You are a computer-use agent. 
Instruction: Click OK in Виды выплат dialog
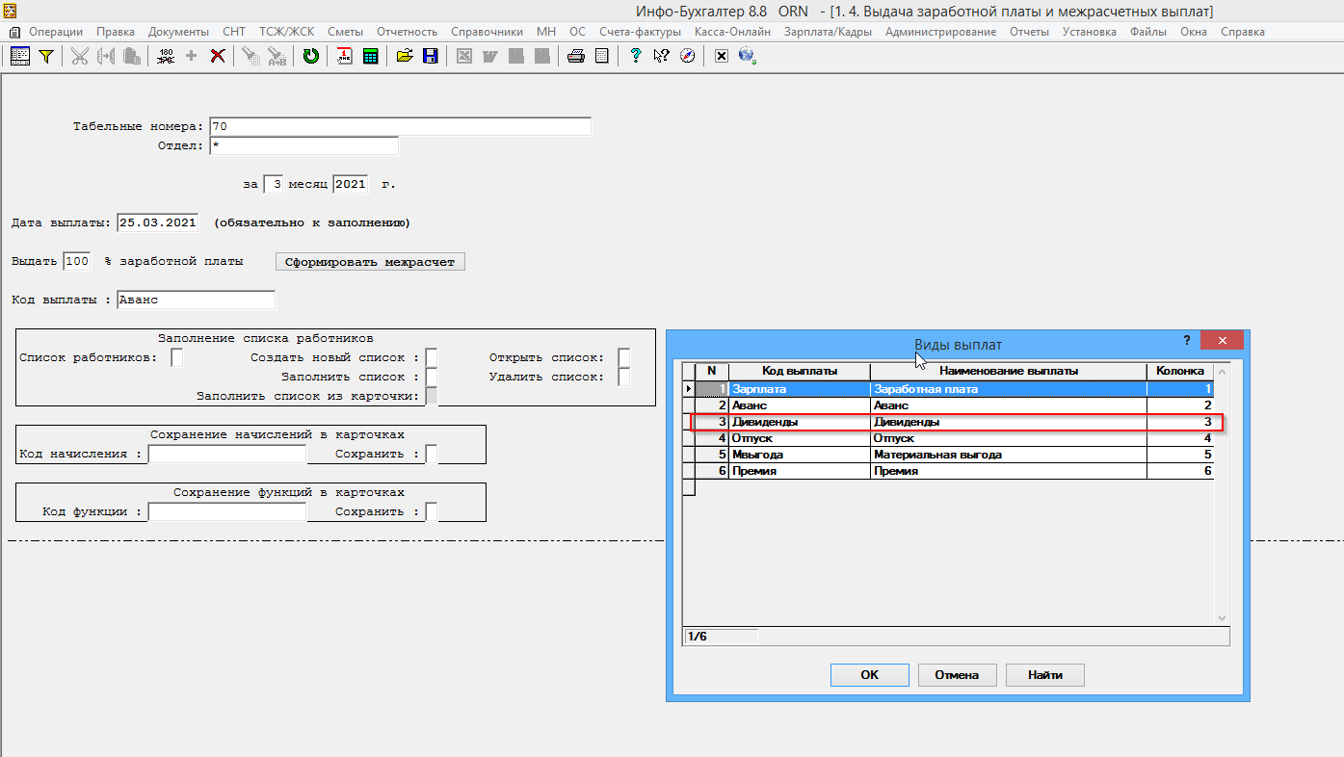pyautogui.click(x=869, y=675)
